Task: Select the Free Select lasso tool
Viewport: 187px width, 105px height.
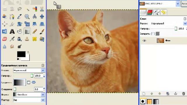Action: [20, 9]
